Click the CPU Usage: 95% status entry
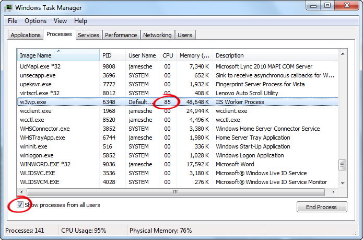The height and width of the screenshot is (240, 363). click(84, 231)
